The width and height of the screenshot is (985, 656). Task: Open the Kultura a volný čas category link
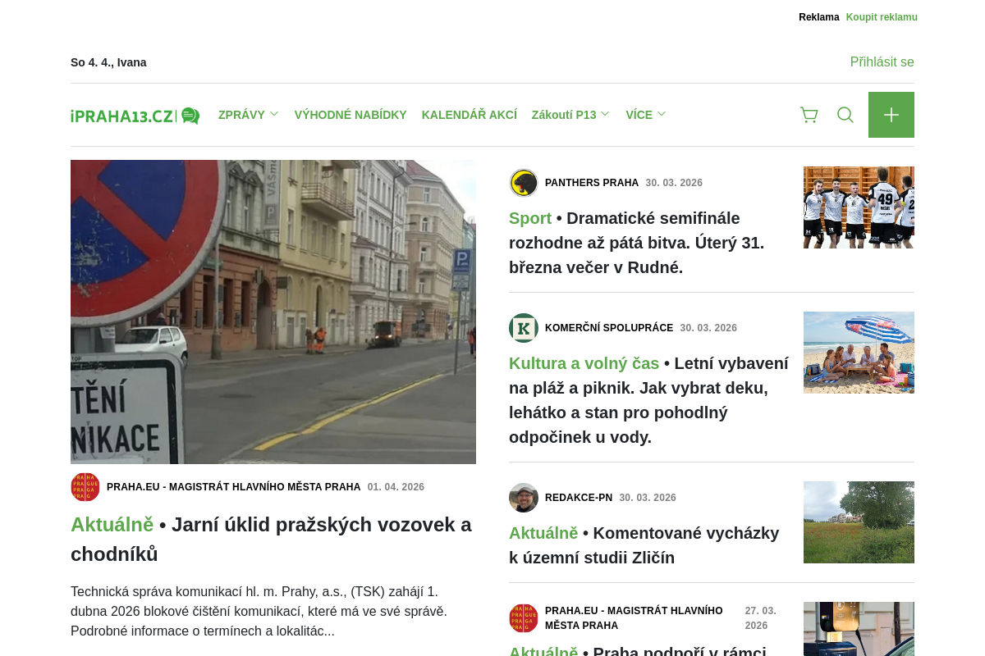[x=584, y=362]
